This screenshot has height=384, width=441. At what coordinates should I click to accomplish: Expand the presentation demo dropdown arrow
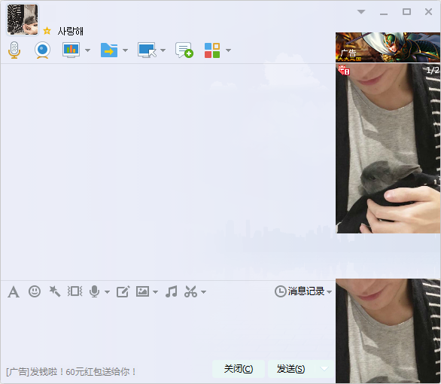[x=88, y=50]
